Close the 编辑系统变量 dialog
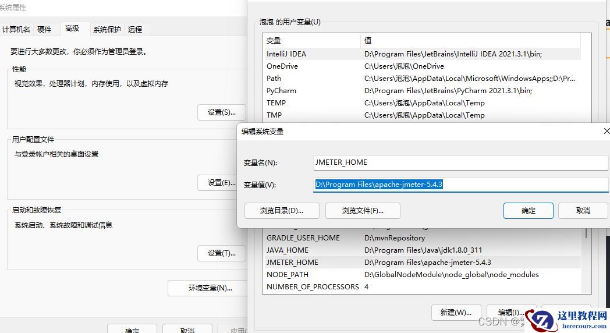Screen dimensions: 610x333 (x=606, y=132)
